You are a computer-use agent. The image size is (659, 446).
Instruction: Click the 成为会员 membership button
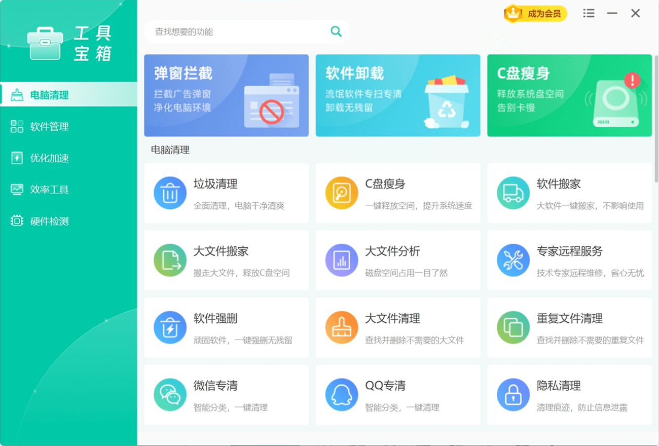click(x=535, y=14)
